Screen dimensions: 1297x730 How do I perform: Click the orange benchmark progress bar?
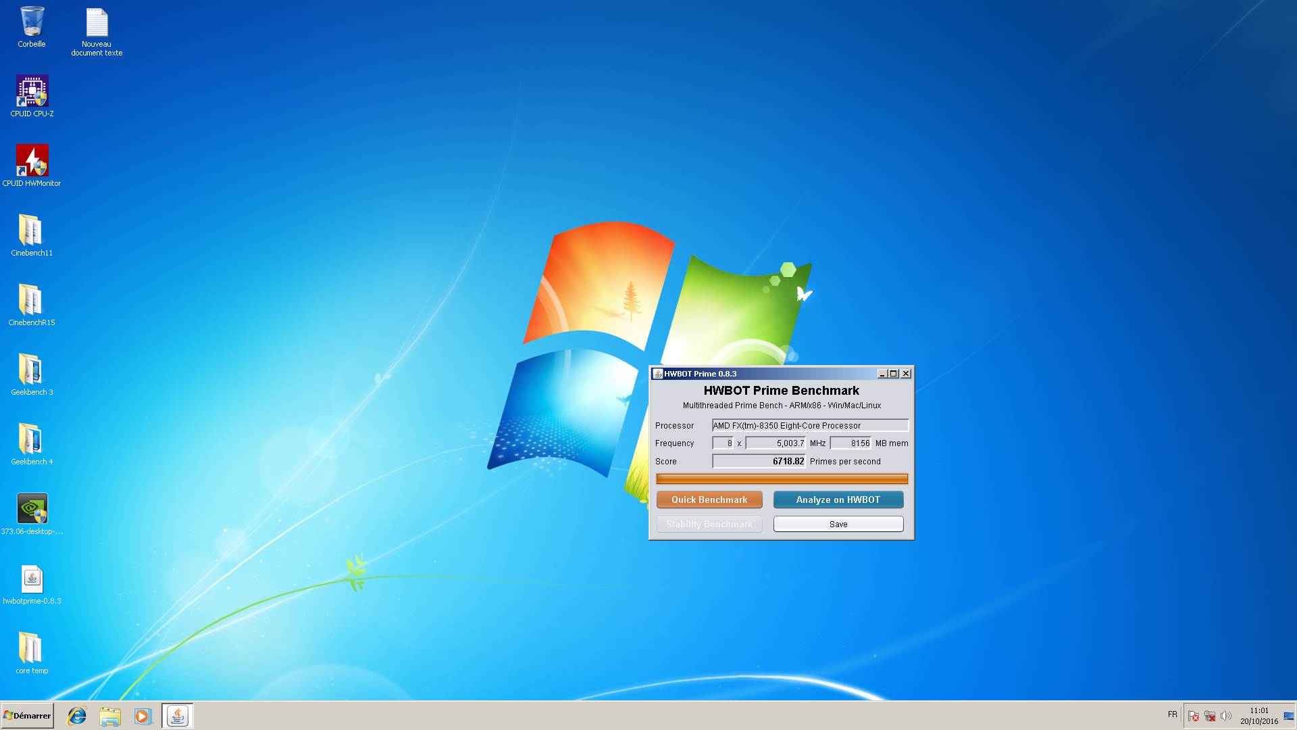coord(782,479)
